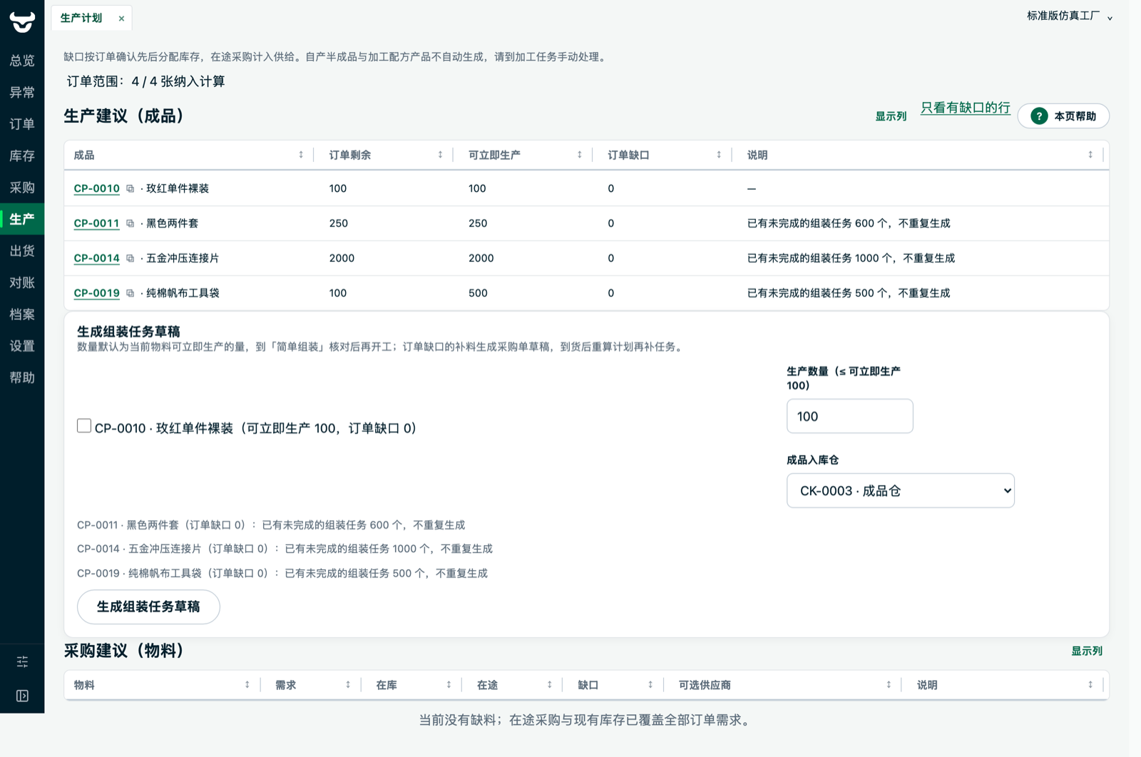Viewport: 1141px width, 757px height.
Task: Sort by 订单缺口 column arrows
Action: [x=718, y=155]
